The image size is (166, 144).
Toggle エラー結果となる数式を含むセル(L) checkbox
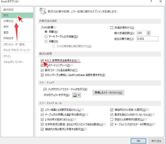pos(42,110)
